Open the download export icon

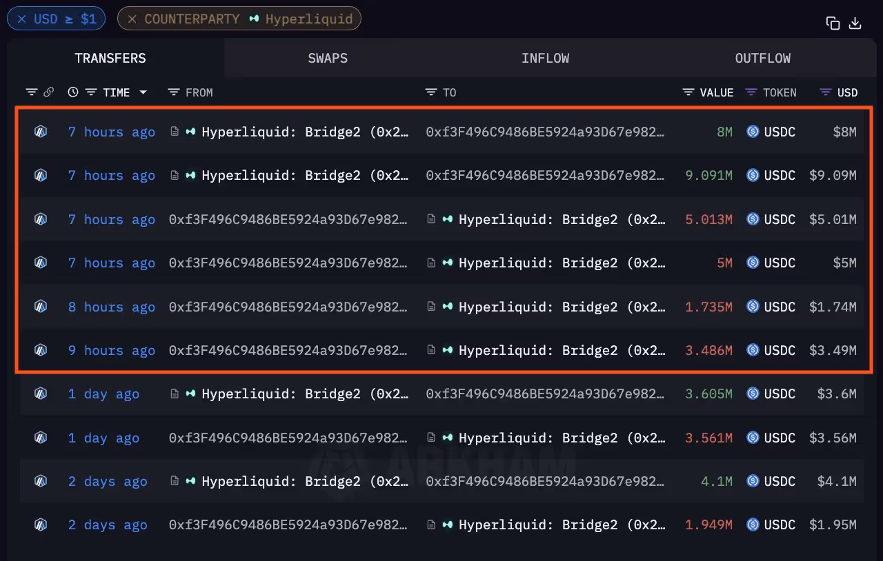(855, 23)
